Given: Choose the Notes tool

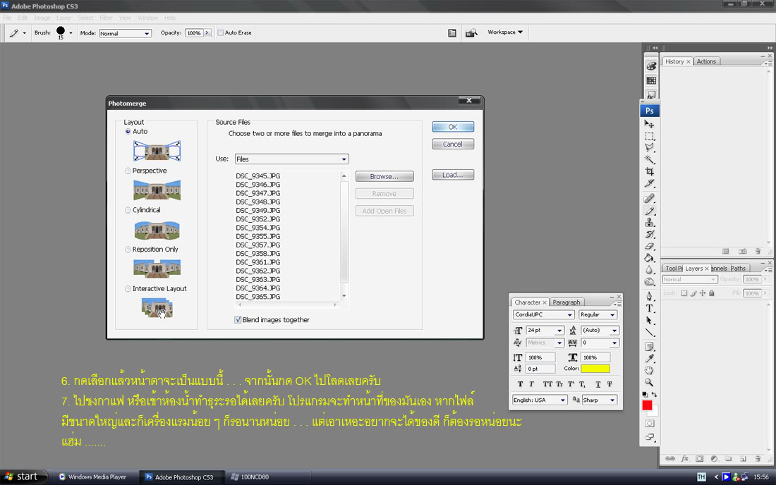Looking at the screenshot, I should [x=649, y=347].
